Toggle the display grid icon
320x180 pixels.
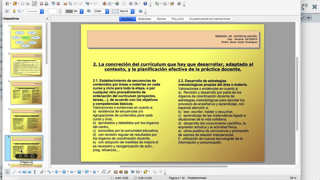tap(124, 3)
